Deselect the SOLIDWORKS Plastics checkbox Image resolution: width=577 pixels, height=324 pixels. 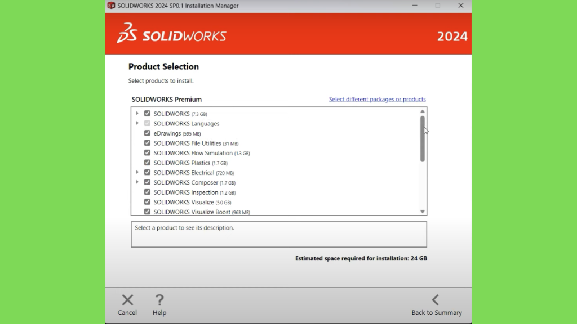(147, 163)
